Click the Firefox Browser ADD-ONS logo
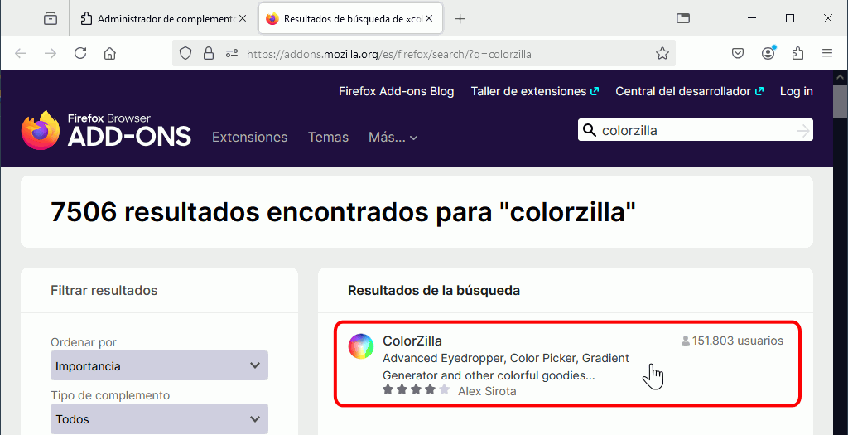The height and width of the screenshot is (435, 848). (106, 130)
